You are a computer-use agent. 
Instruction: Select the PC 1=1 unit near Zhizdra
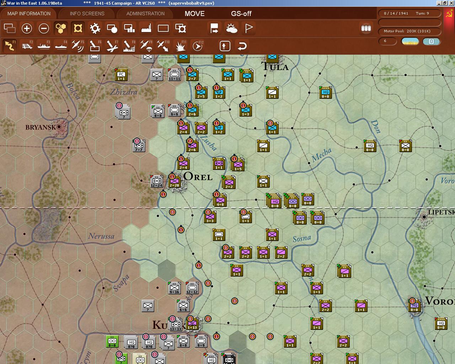tap(121, 75)
